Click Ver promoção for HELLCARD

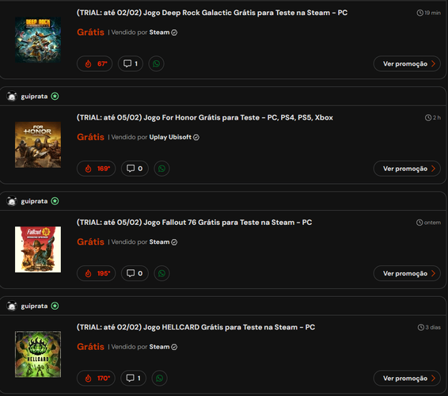(407, 378)
